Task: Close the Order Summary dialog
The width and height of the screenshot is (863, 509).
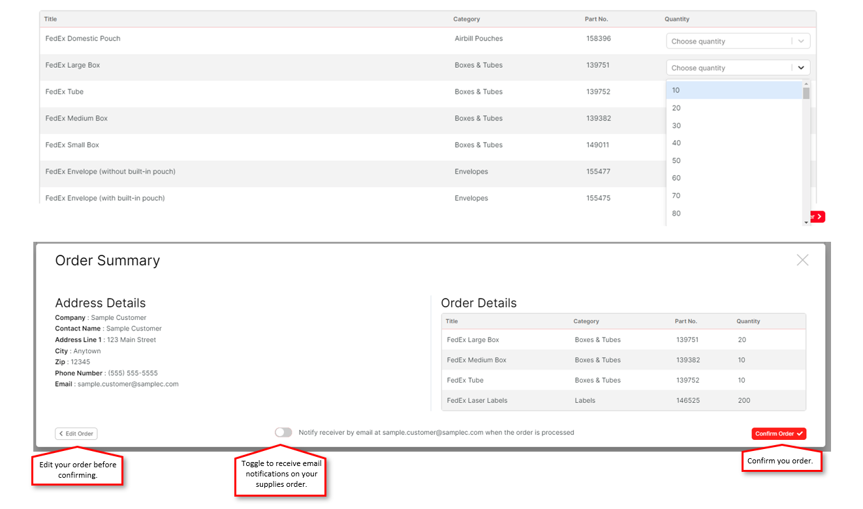Action: click(802, 259)
